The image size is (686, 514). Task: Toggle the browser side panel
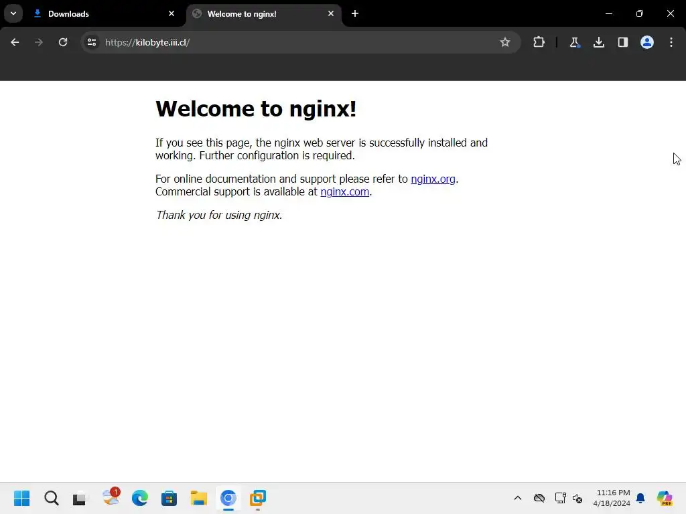point(623,42)
